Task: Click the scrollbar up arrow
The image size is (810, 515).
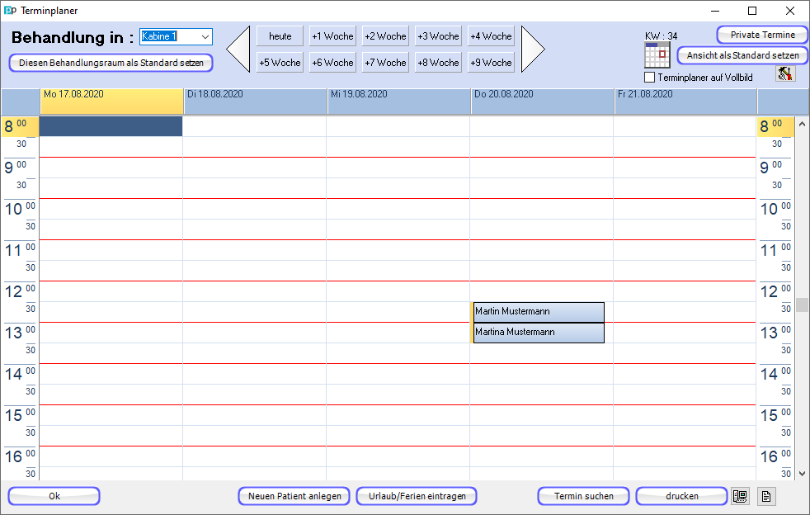Action: coord(802,124)
